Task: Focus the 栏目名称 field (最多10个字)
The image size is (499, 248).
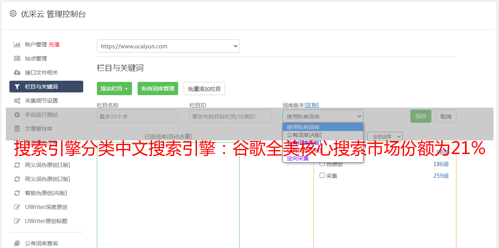Action: [x=137, y=116]
